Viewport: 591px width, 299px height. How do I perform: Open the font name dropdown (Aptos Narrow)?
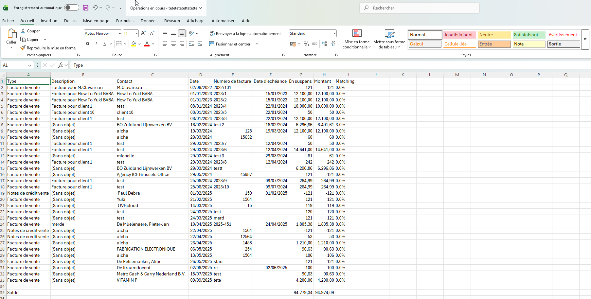(120, 33)
